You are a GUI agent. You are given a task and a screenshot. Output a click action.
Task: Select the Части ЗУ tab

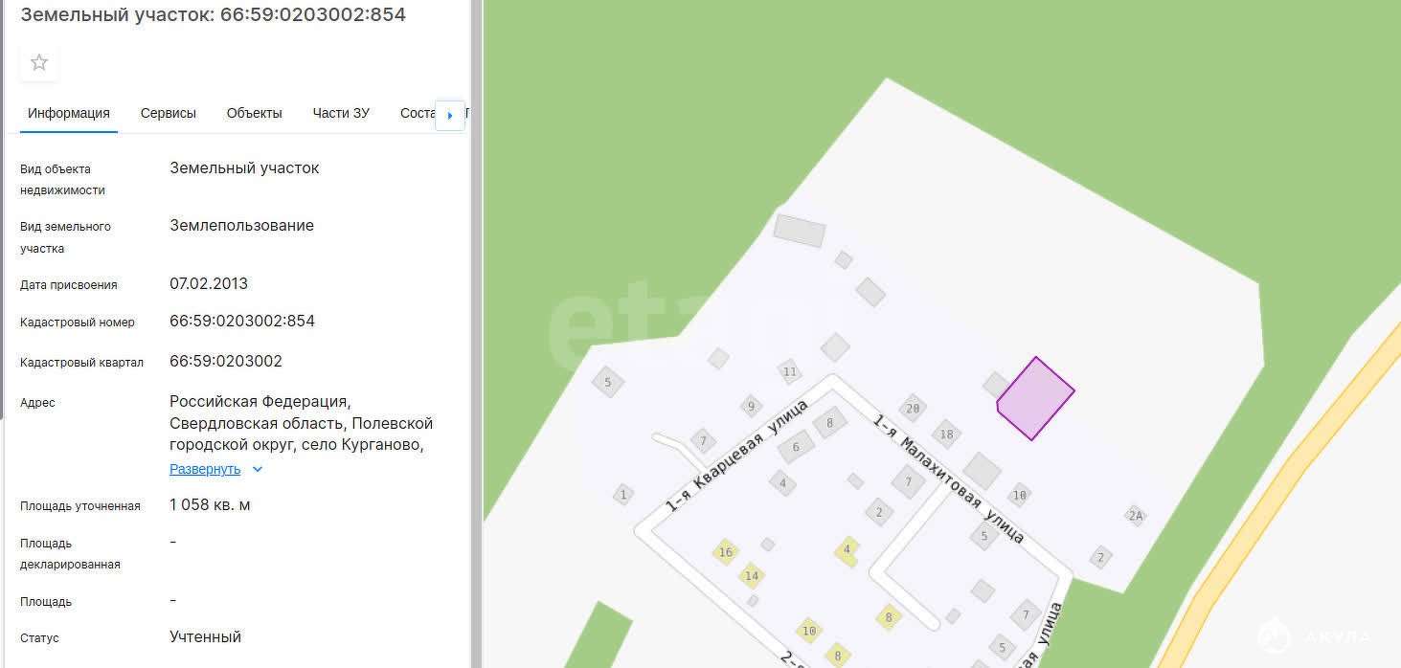(341, 113)
